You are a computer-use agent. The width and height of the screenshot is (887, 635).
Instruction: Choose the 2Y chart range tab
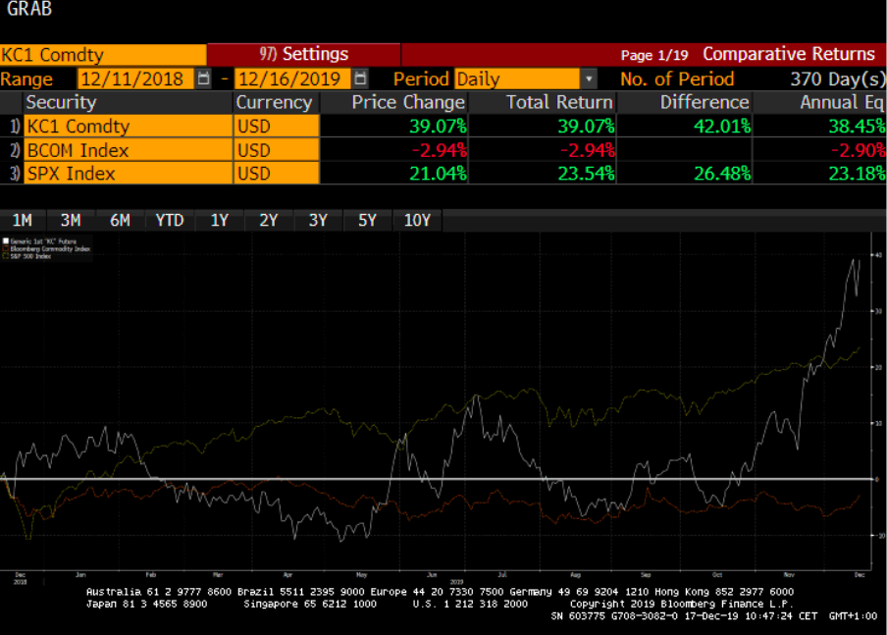pos(268,220)
